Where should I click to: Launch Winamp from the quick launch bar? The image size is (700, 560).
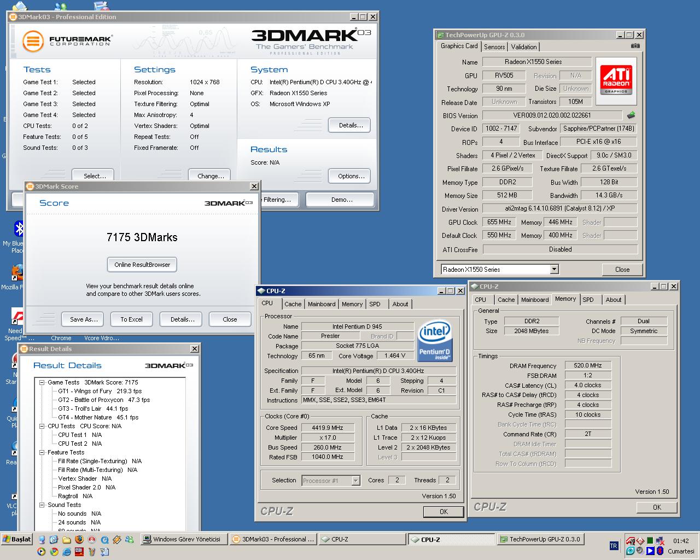117,539
